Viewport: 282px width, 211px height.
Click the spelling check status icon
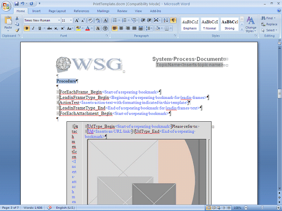[x=49, y=207]
